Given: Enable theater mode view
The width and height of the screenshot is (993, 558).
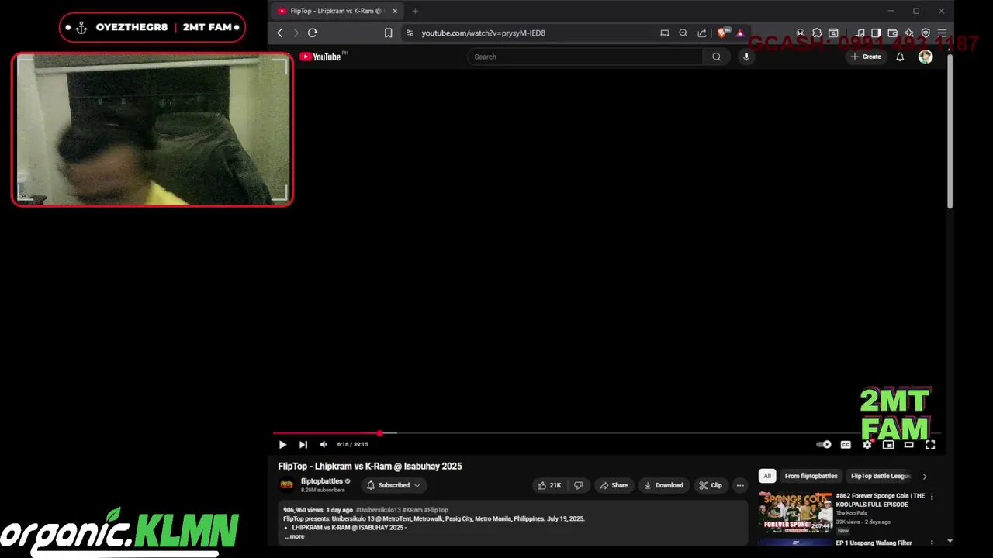Looking at the screenshot, I should pyautogui.click(x=909, y=445).
